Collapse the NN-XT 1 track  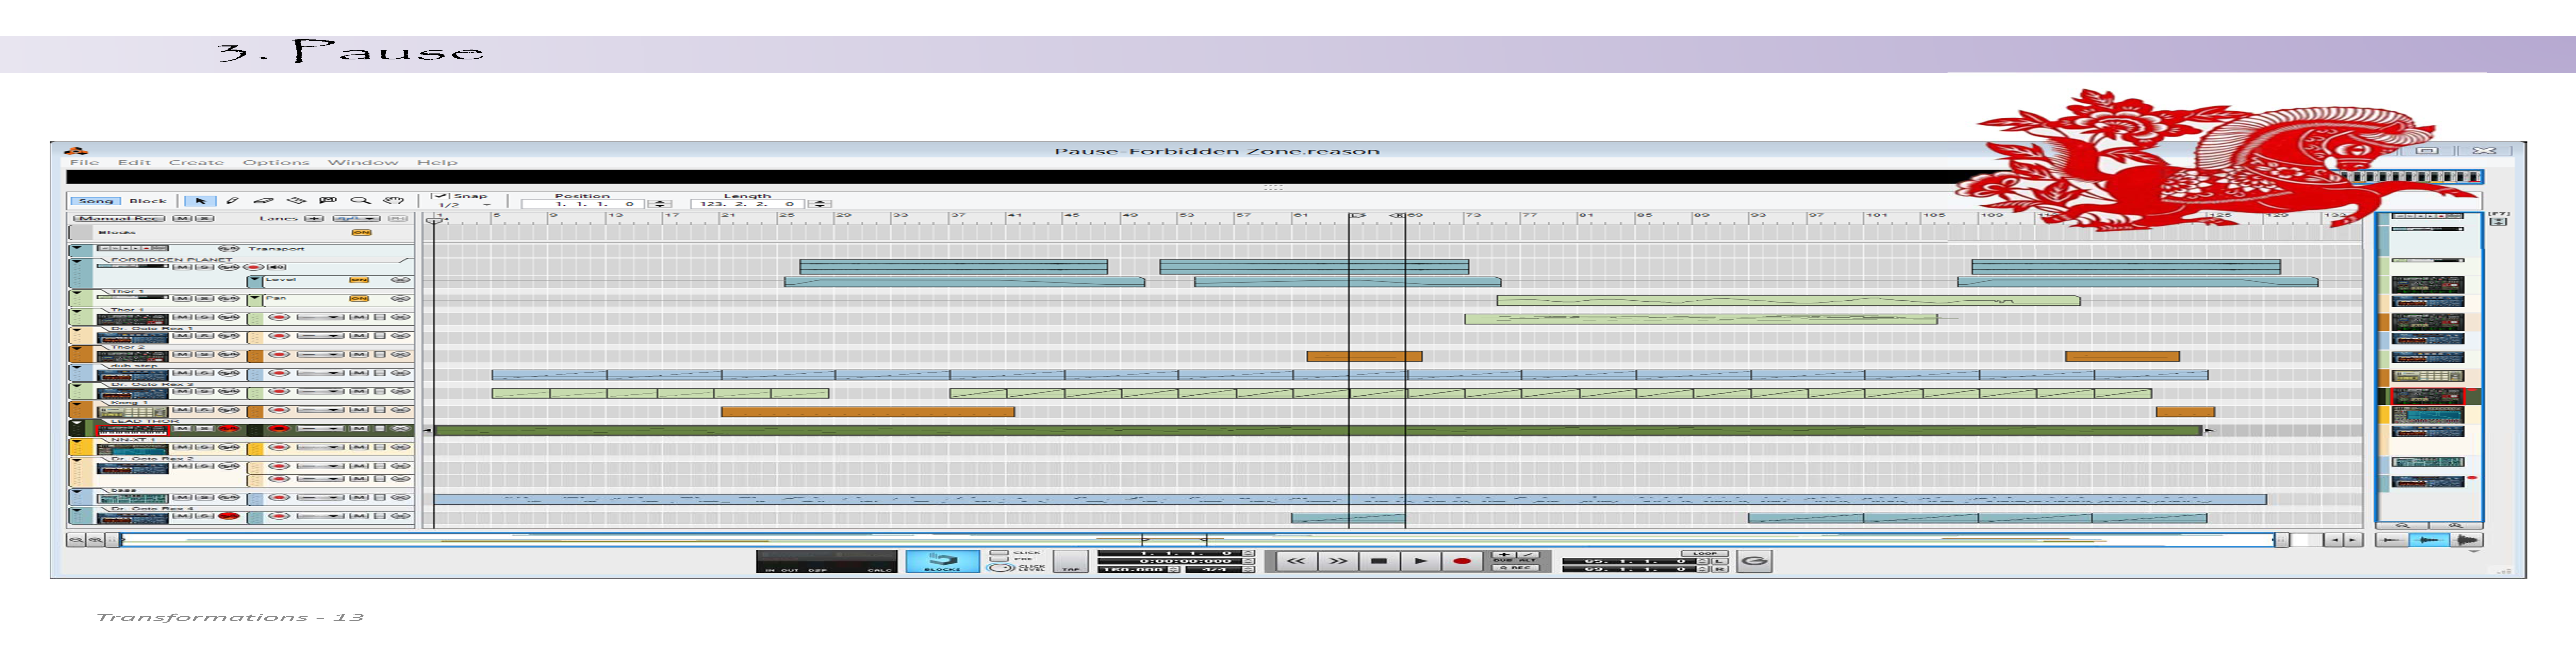(x=77, y=441)
